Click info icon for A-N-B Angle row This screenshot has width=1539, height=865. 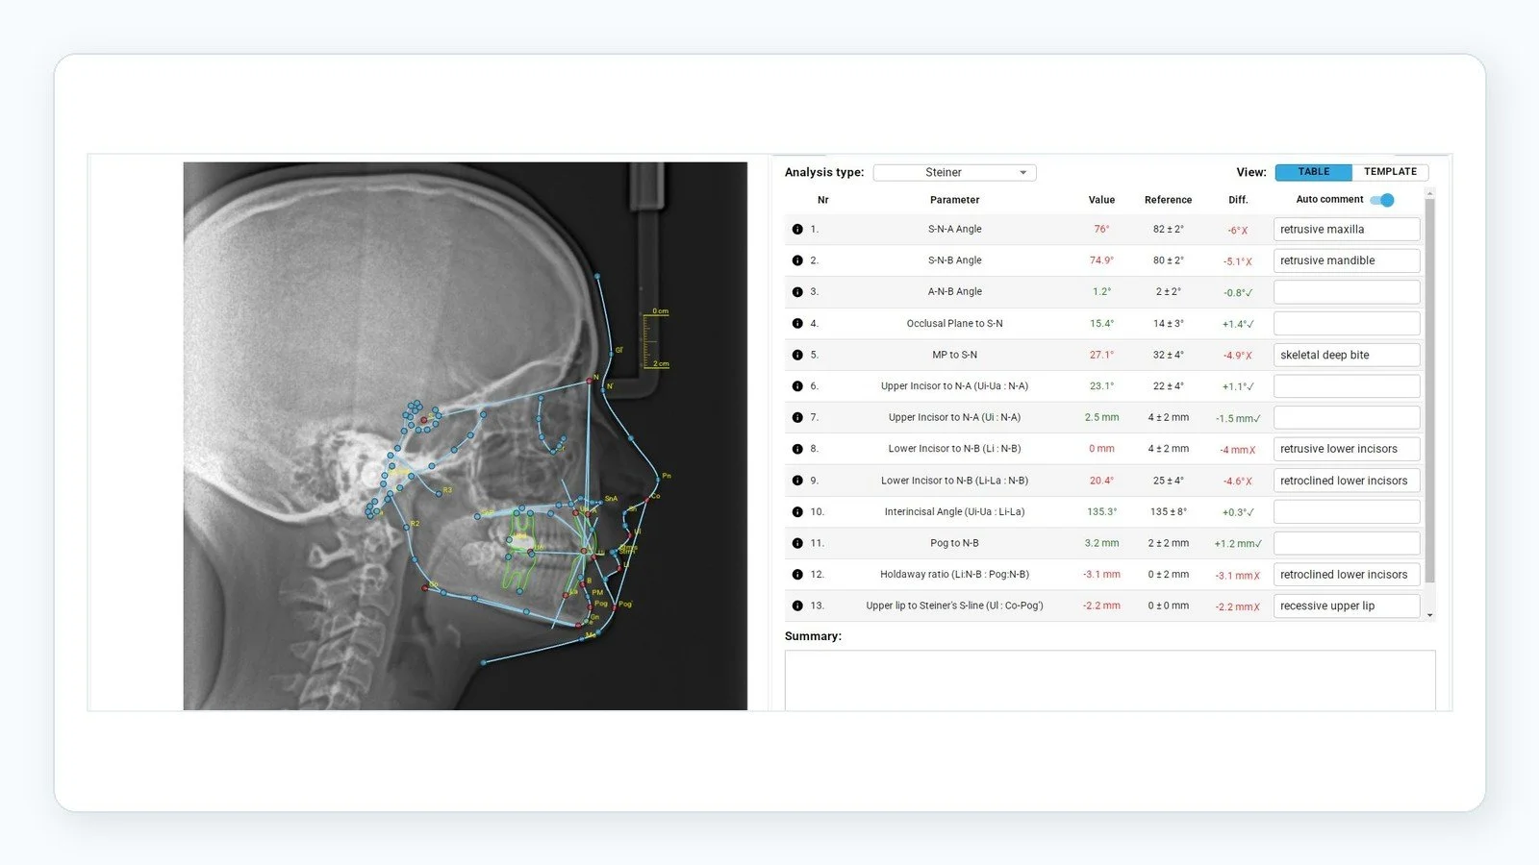(x=797, y=292)
